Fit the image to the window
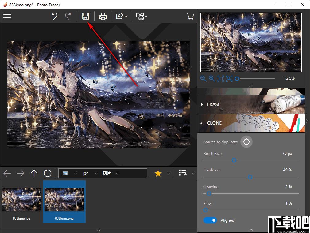This screenshot has height=233, width=310. tap(229, 78)
